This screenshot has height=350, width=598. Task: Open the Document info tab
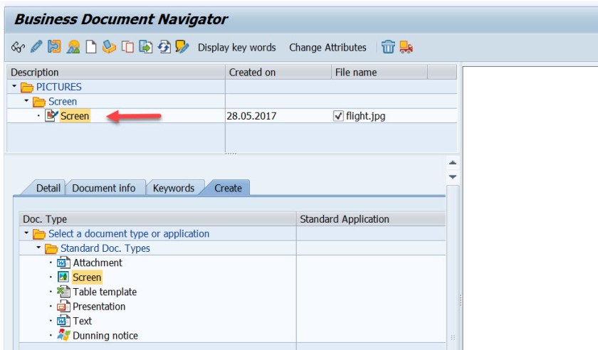(x=104, y=189)
